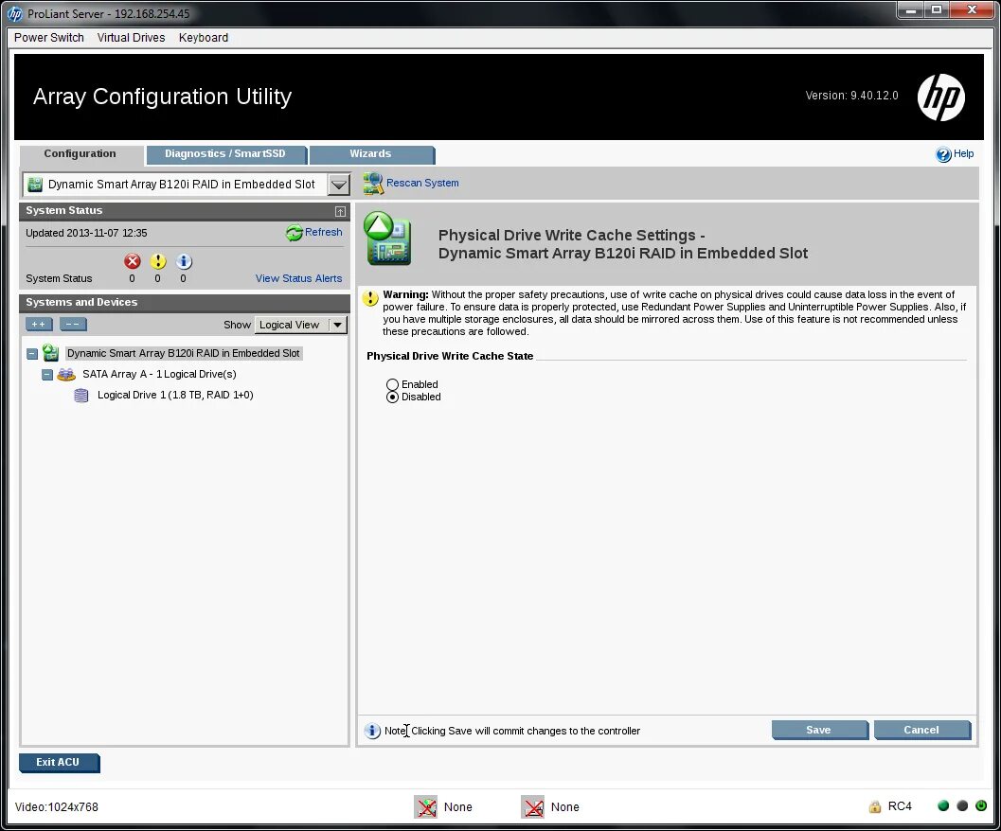Switch to the Diagnostics / SmartSSD tab
The image size is (1001, 831).
226,154
